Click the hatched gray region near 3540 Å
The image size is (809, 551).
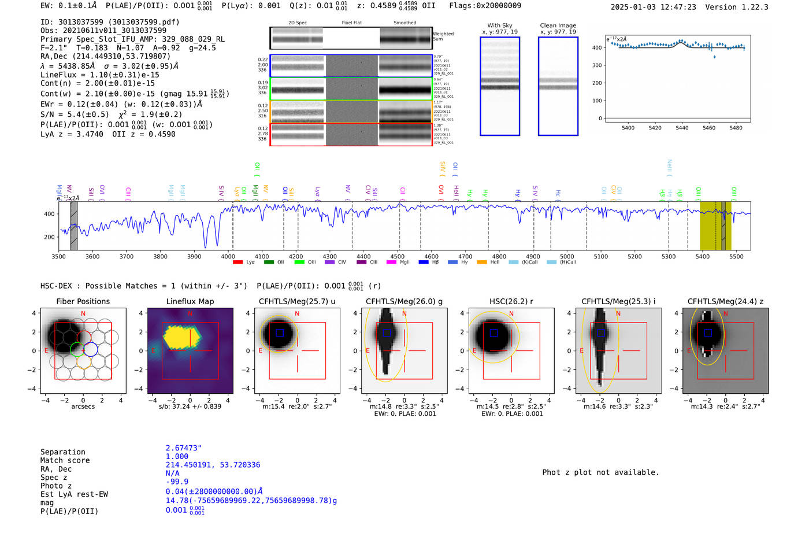pyautogui.click(x=74, y=226)
